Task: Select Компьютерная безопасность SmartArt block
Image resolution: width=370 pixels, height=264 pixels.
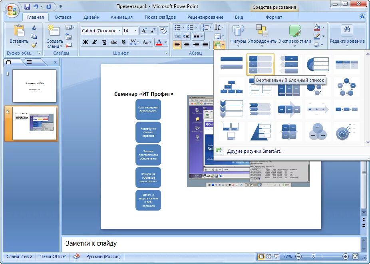Action: click(x=148, y=109)
